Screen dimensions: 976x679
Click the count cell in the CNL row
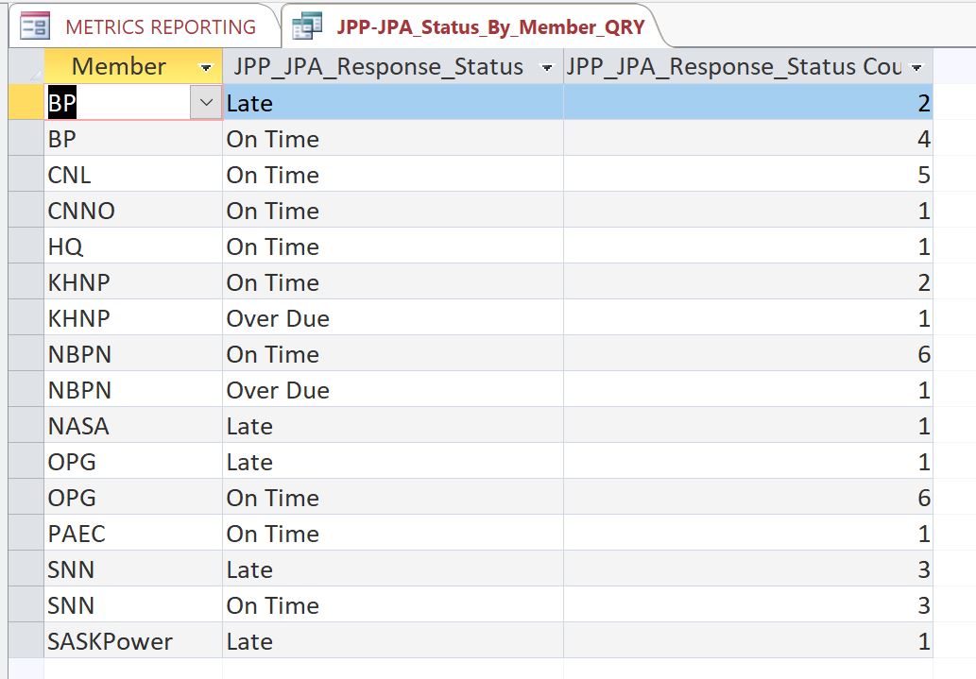point(746,175)
